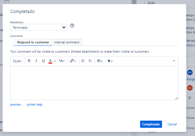Toggle underline formatting in comment editor
The height and width of the screenshot is (136, 195).
click(x=43, y=61)
